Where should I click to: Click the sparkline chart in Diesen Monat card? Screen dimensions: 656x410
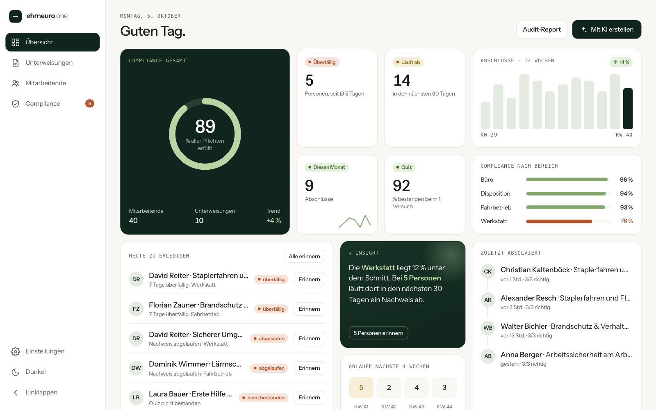tap(355, 221)
